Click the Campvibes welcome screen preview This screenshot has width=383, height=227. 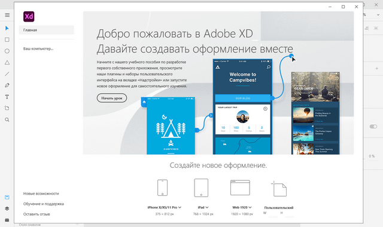click(x=242, y=107)
